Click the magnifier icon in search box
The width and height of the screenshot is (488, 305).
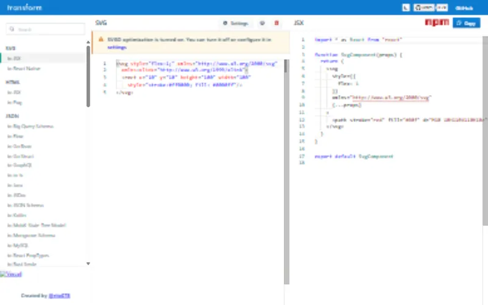coord(12,29)
